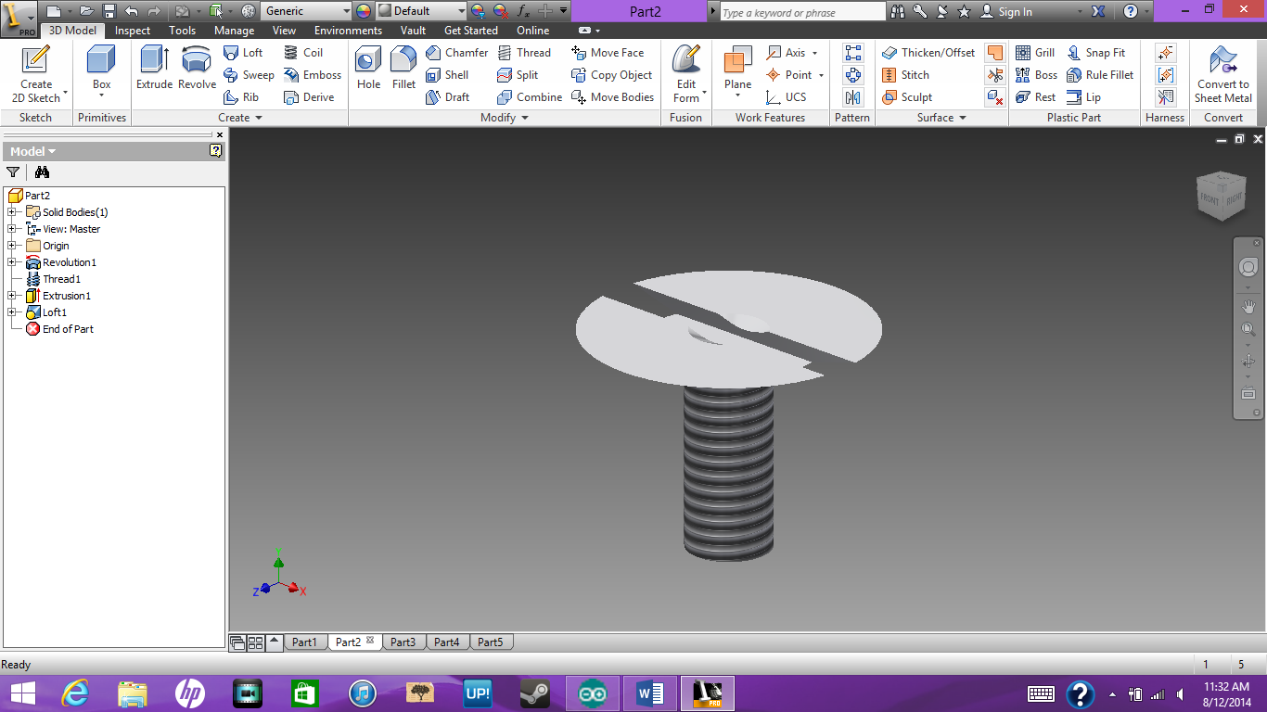The width and height of the screenshot is (1267, 712).
Task: Add a UCS
Action: [787, 97]
